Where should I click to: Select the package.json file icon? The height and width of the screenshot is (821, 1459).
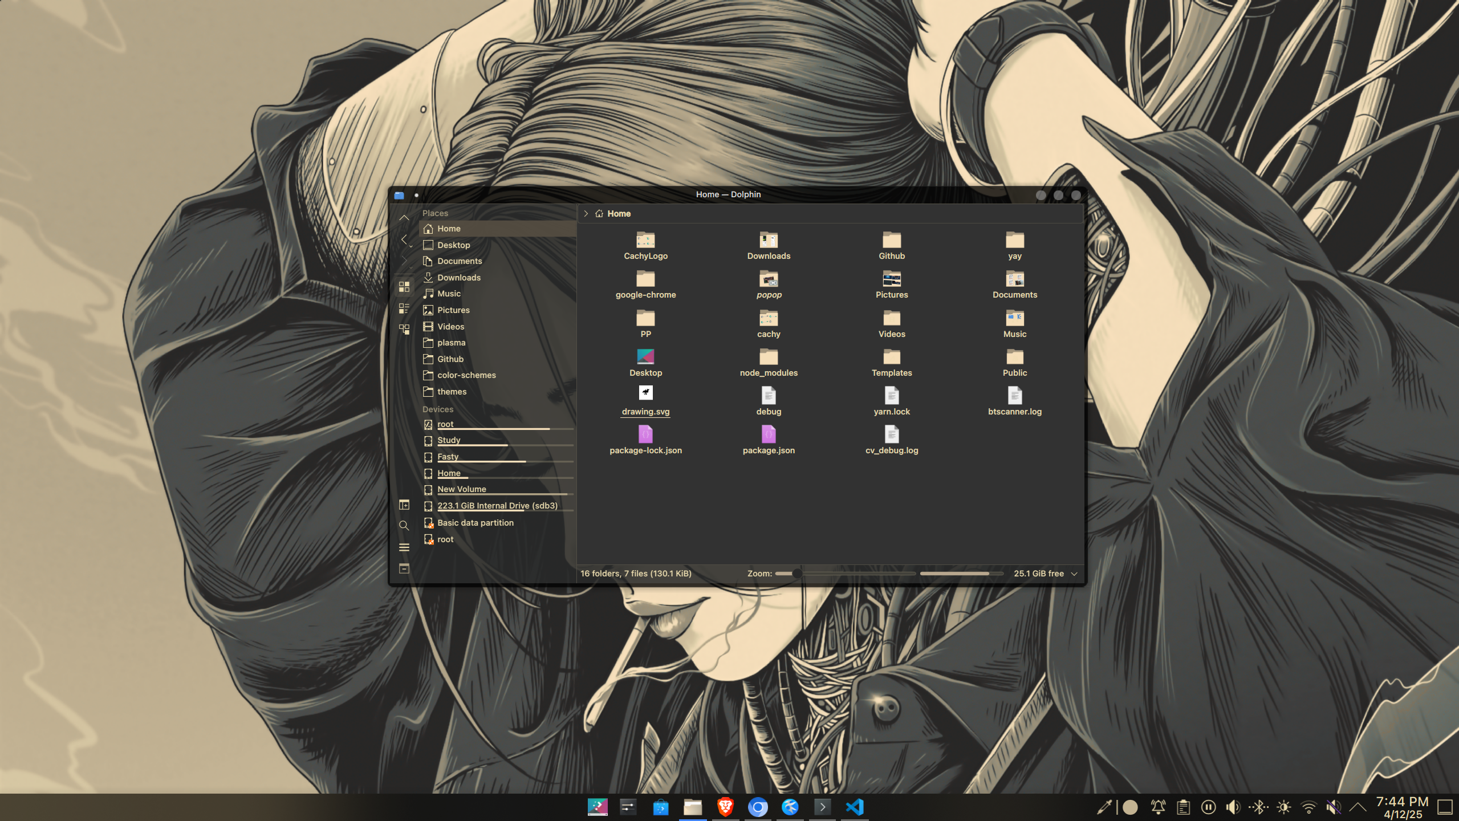coord(769,434)
